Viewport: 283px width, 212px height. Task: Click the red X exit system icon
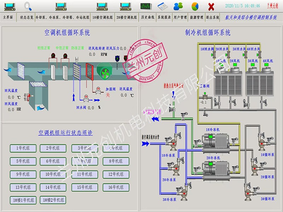(x=211, y=7)
